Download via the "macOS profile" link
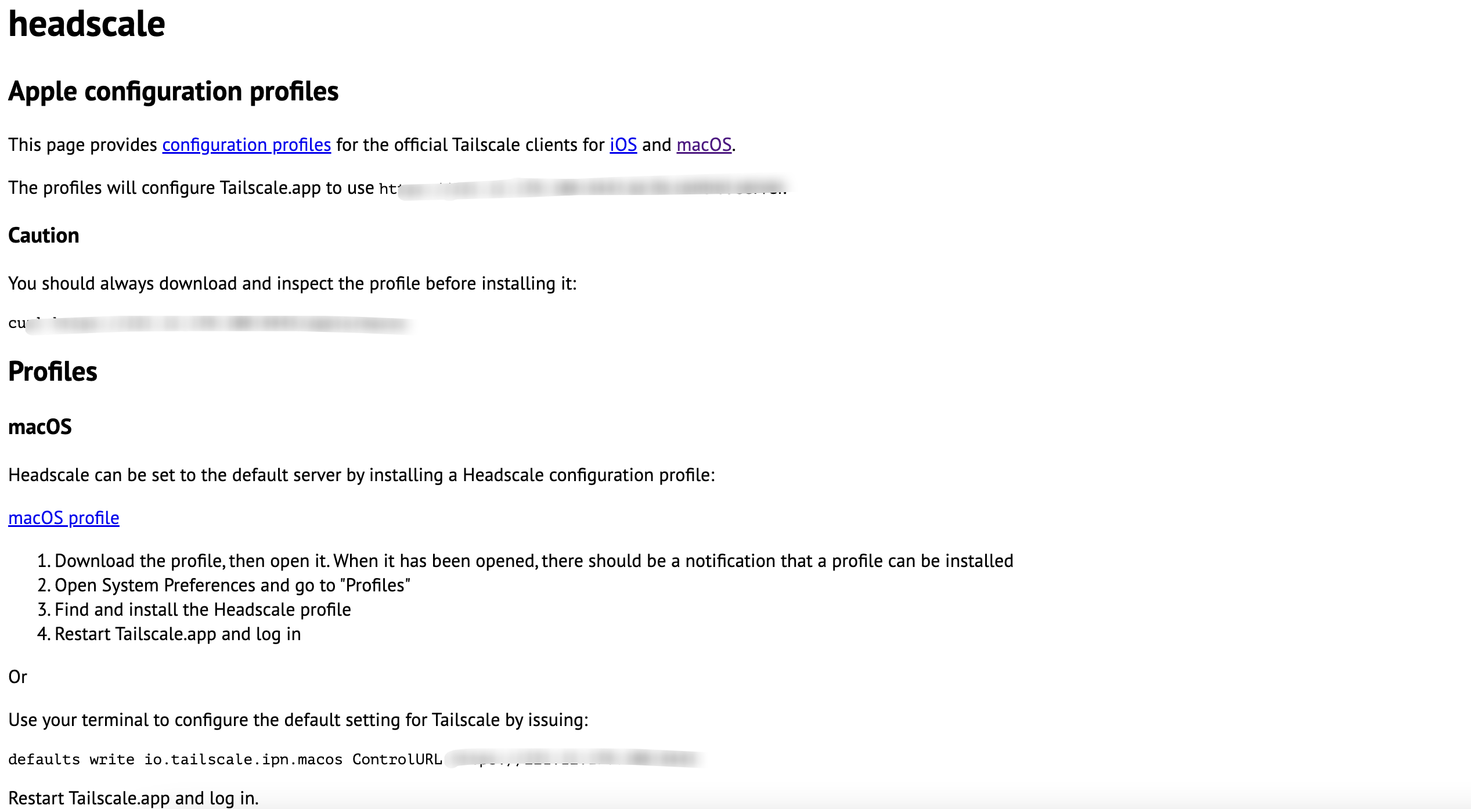The image size is (1471, 809). (x=64, y=518)
